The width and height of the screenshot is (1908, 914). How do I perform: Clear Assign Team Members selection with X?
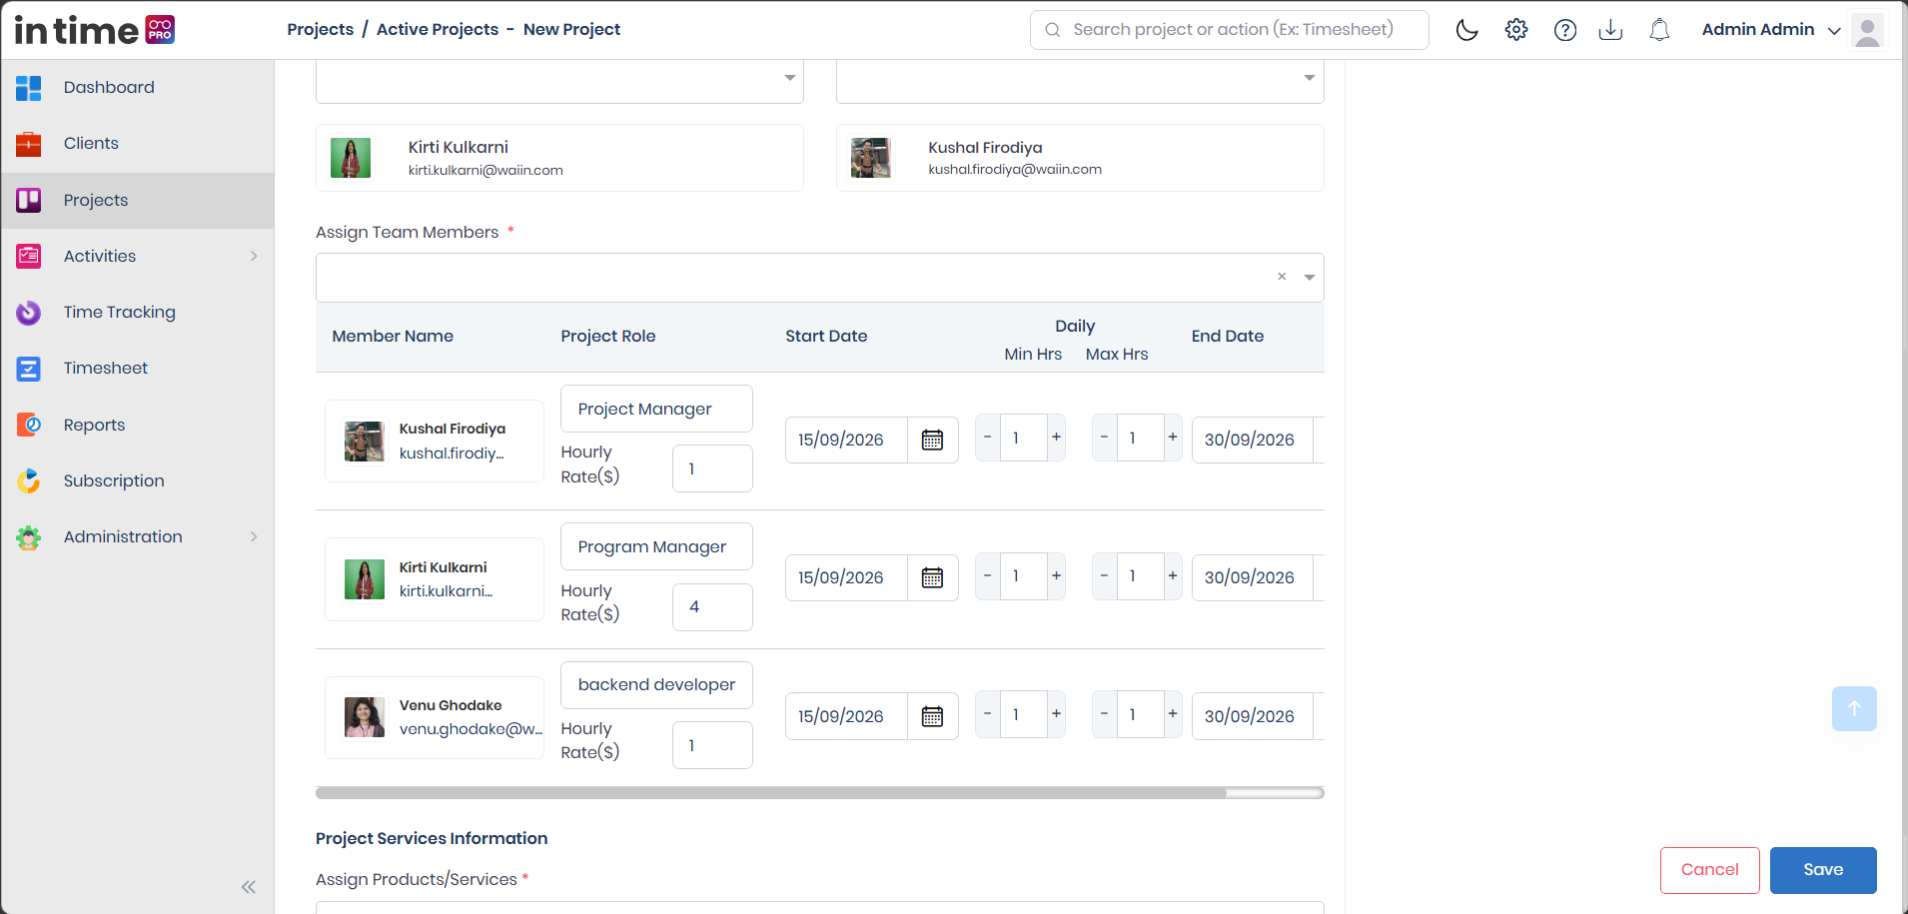(1282, 277)
